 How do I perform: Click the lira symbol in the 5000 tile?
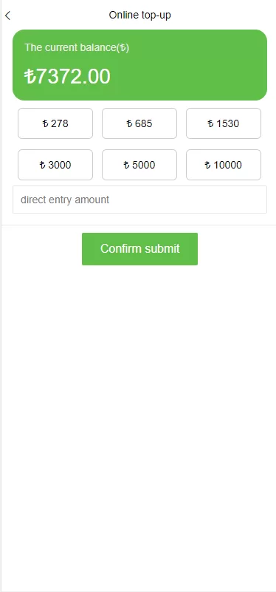point(127,165)
